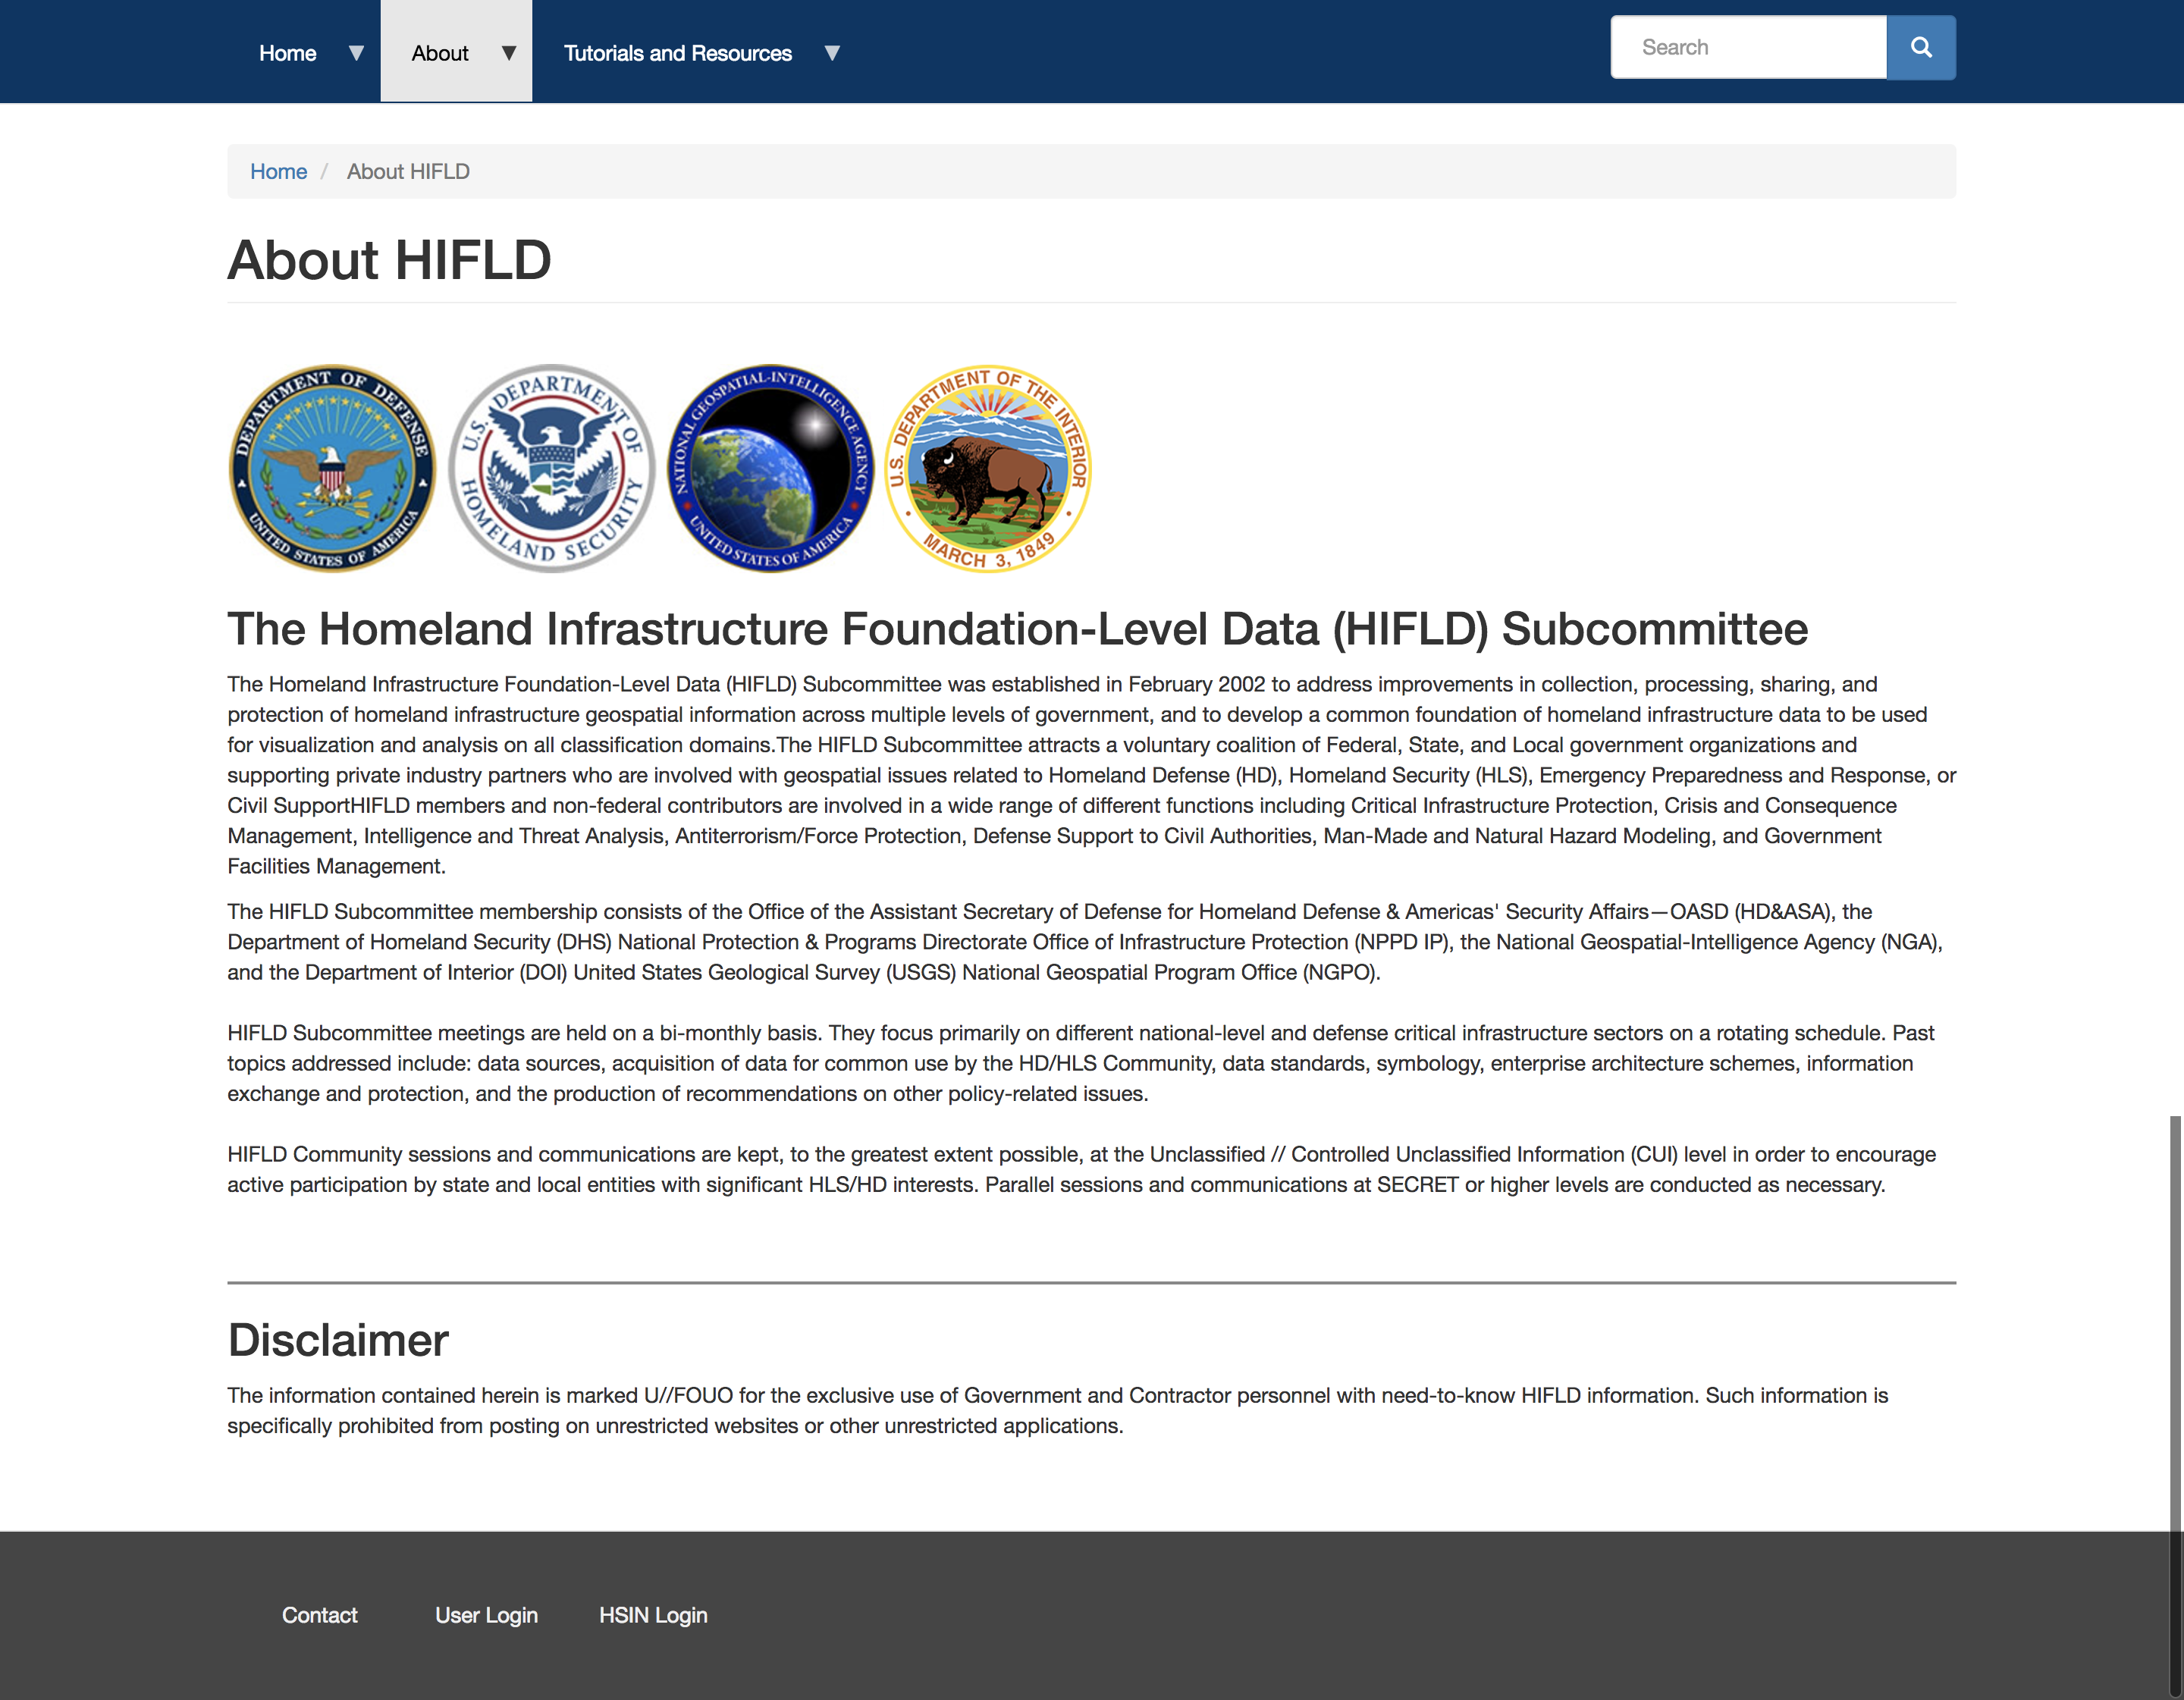Click the Department of the Interior seal
Screen dimensions: 2184x1700
click(988, 467)
